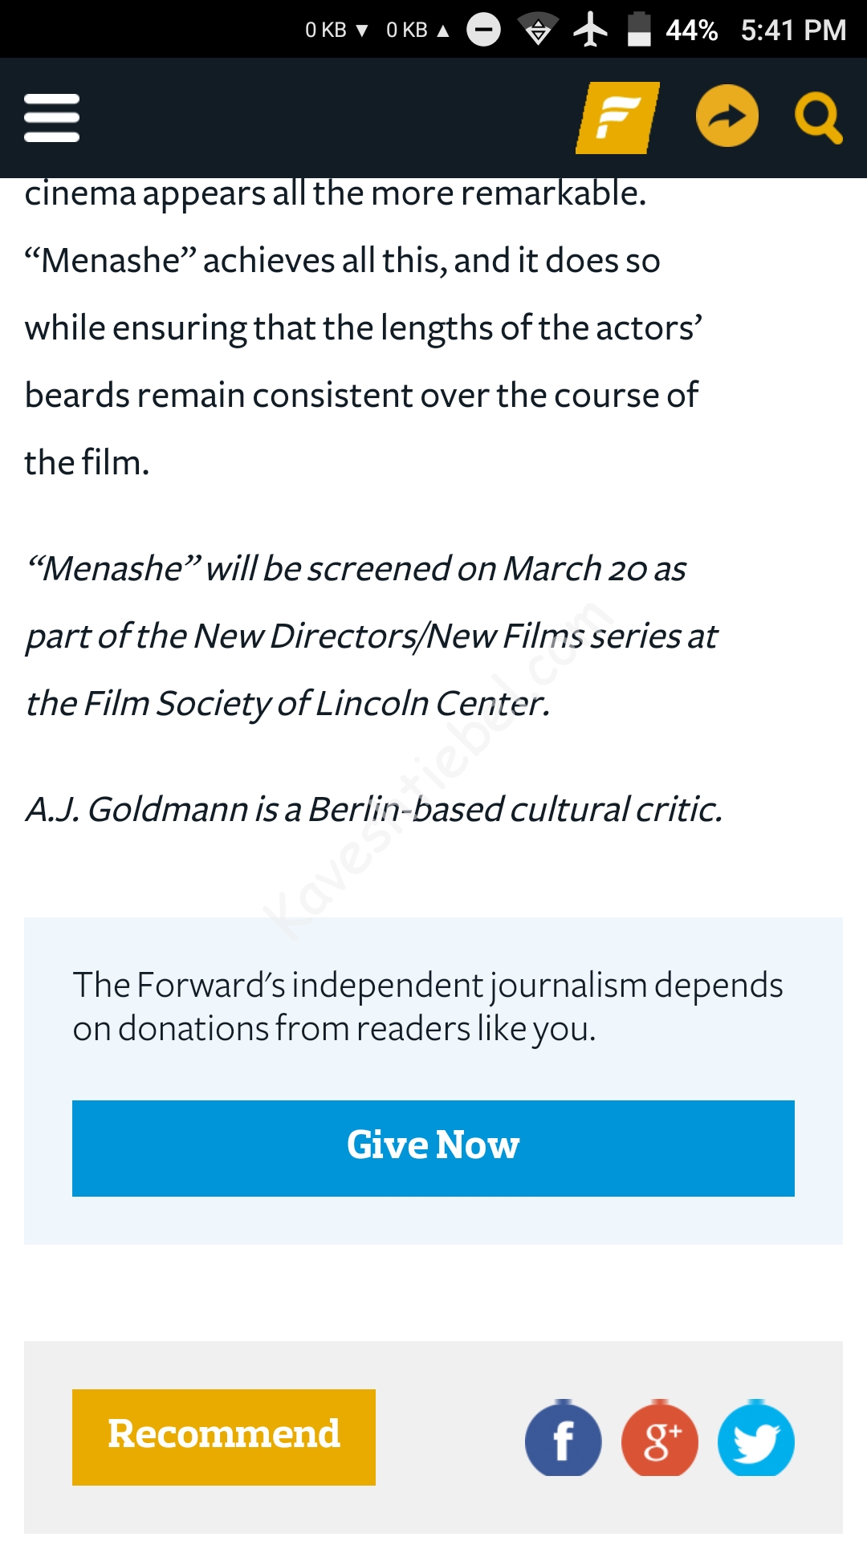867x1541 pixels.
Task: Tap the 5:41 PM clock
Action: point(793,30)
